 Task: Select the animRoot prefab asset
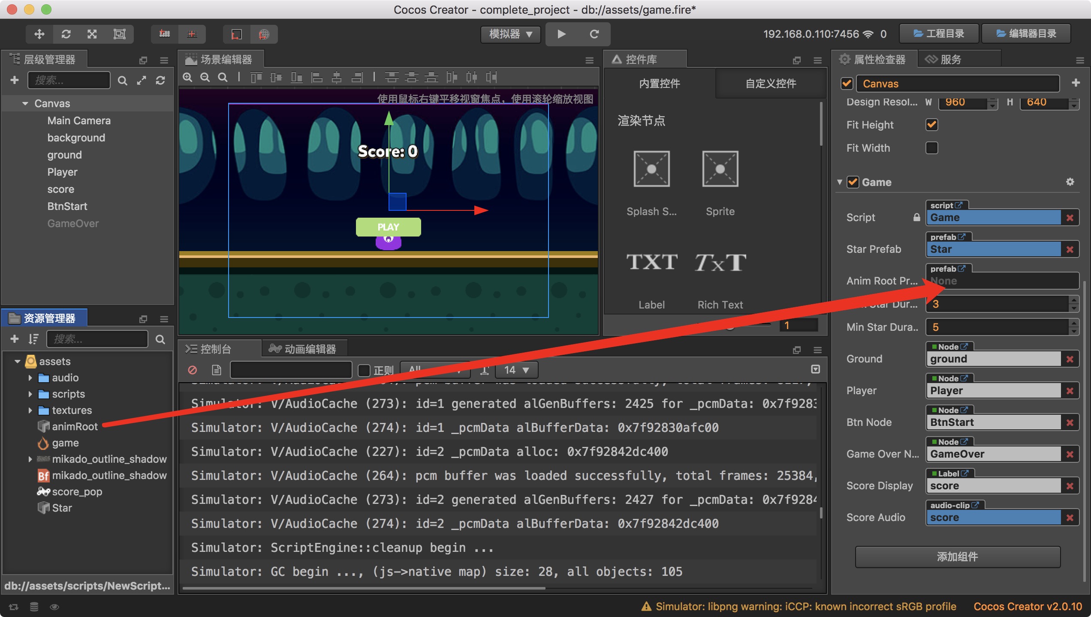[x=75, y=426]
